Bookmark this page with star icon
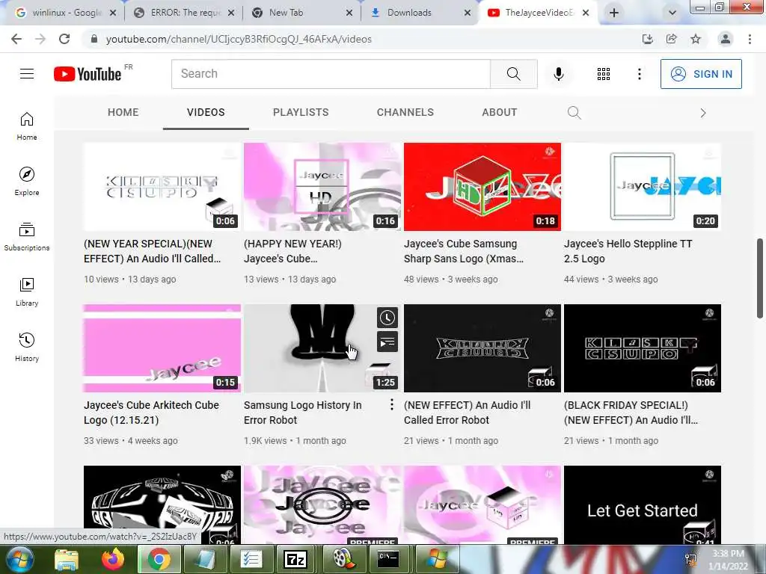The width and height of the screenshot is (766, 574). 696,39
